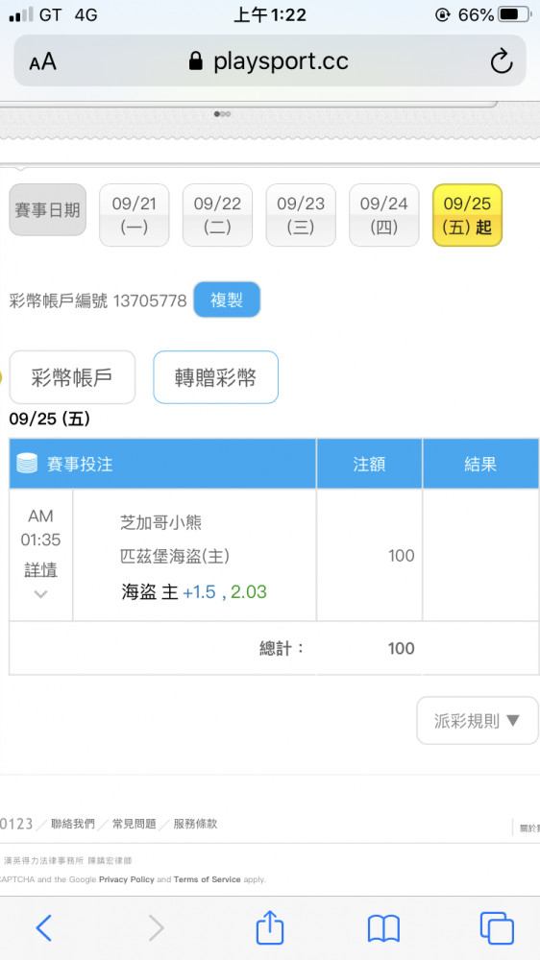Screen dimensions: 540x960
Task: Open the 彩幣帳戶 button
Action: pos(72,377)
